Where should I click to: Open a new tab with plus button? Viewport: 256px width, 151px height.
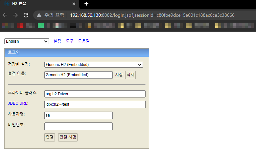point(86,4)
